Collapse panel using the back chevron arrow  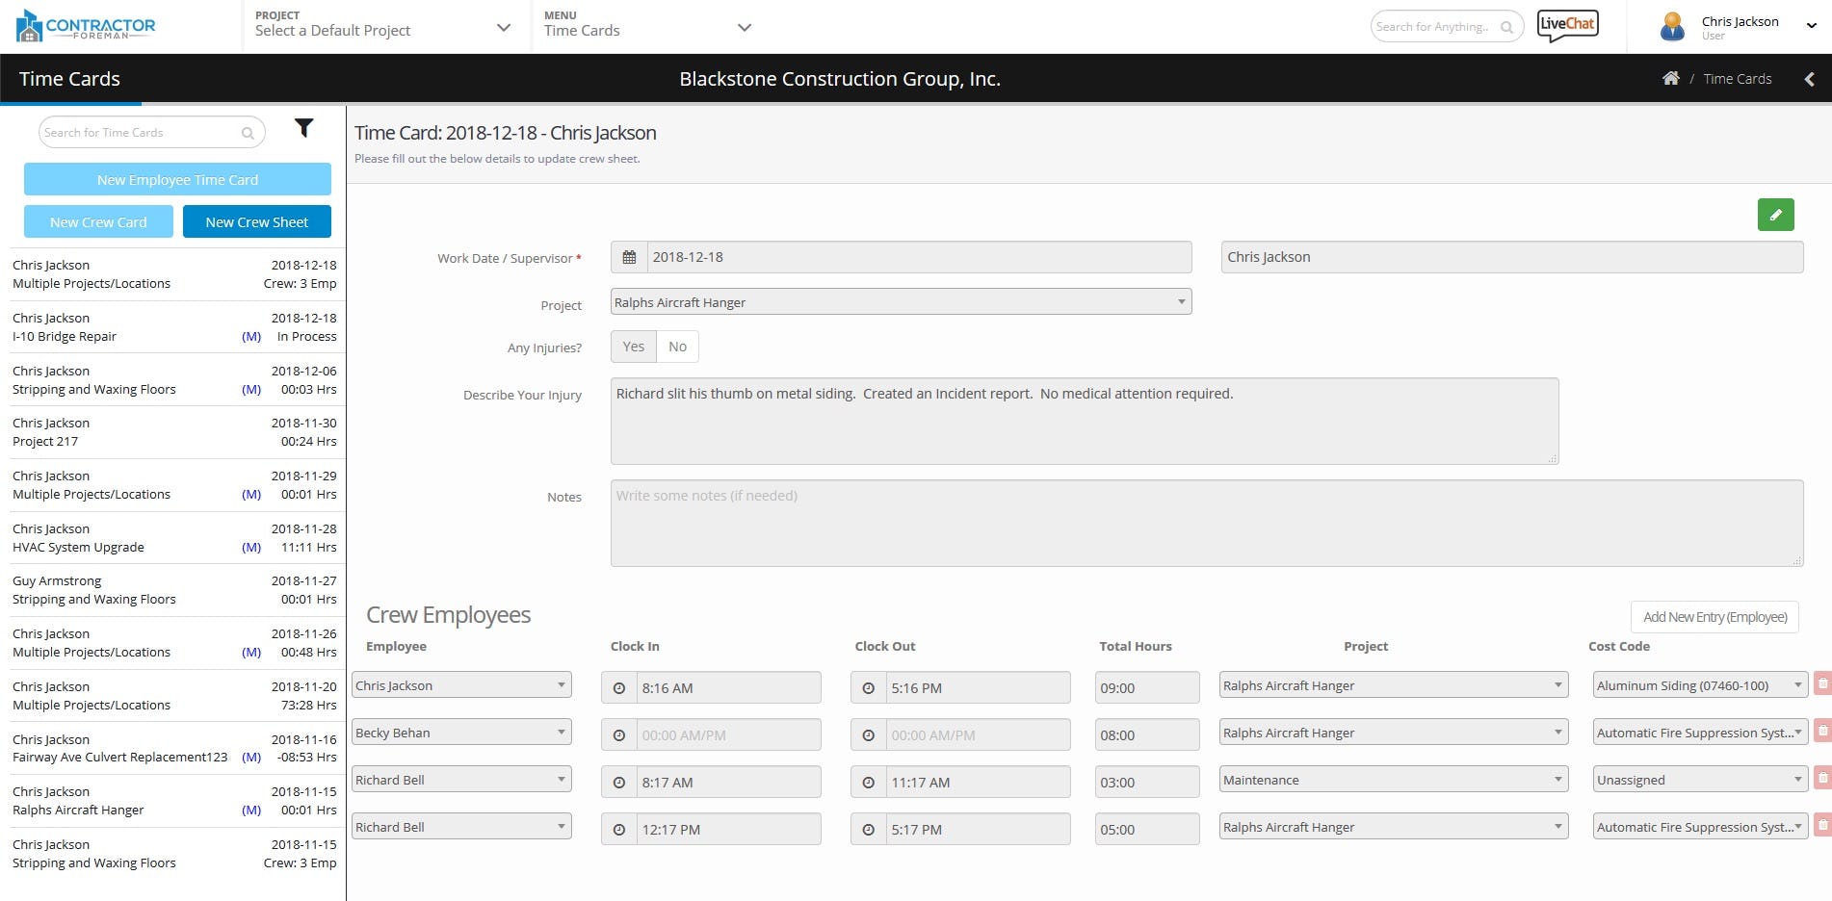coord(1809,79)
